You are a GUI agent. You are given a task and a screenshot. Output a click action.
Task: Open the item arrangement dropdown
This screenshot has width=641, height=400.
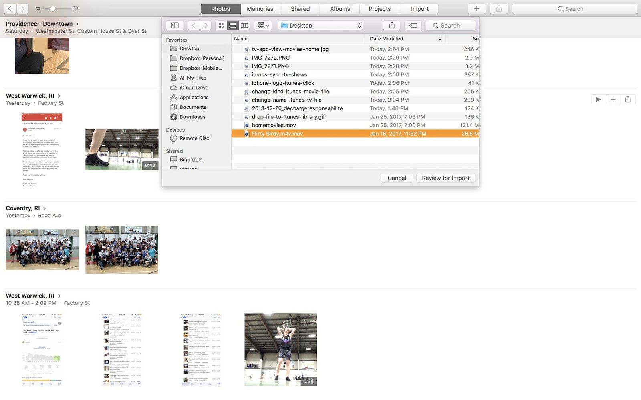263,25
